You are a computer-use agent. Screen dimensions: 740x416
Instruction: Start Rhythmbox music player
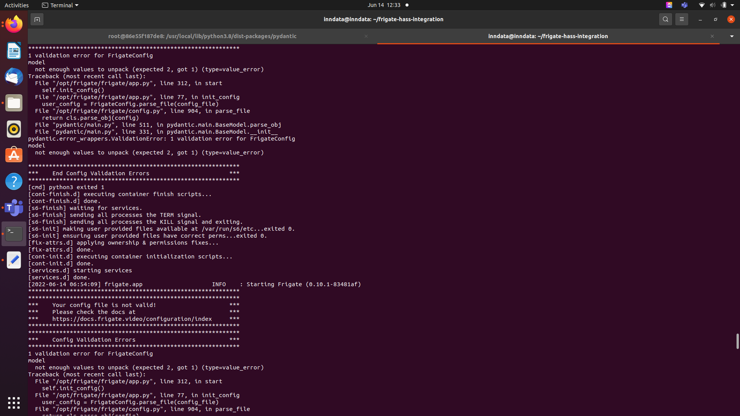pyautogui.click(x=13, y=129)
